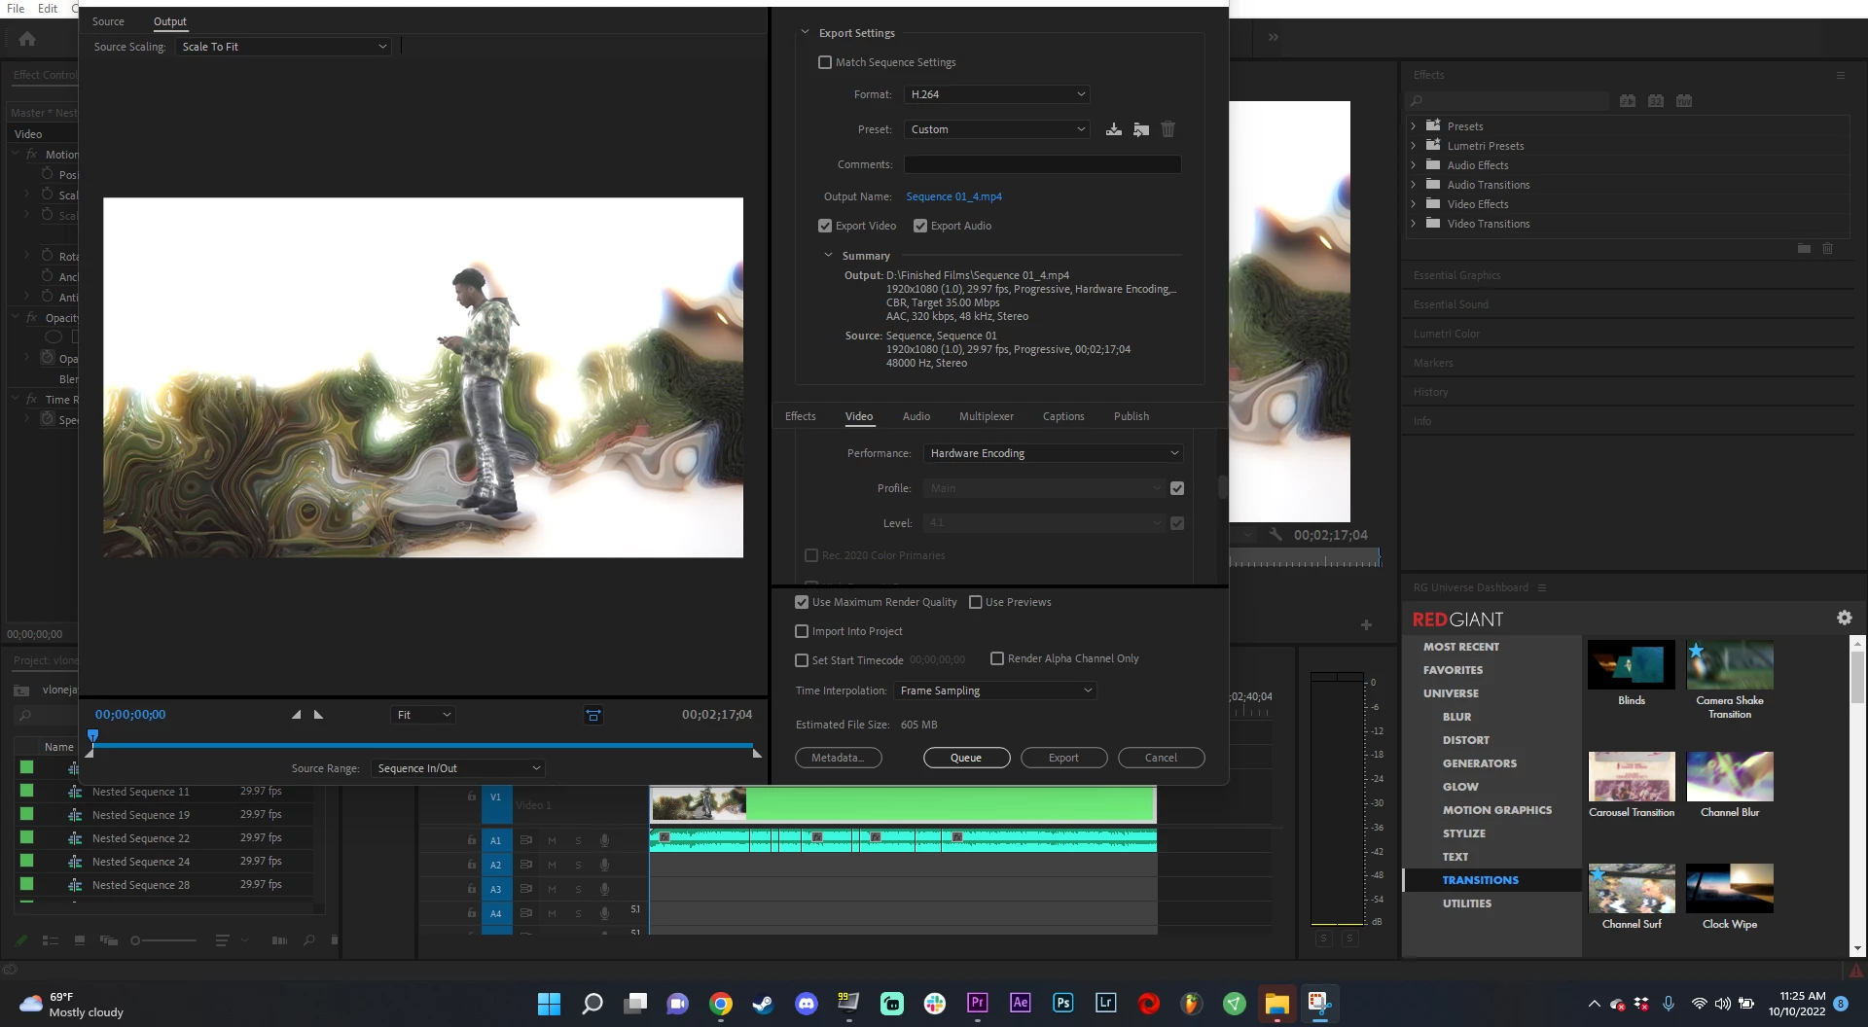Click the Program Monitor plus button editor
The height and width of the screenshot is (1027, 1868).
tap(1366, 624)
